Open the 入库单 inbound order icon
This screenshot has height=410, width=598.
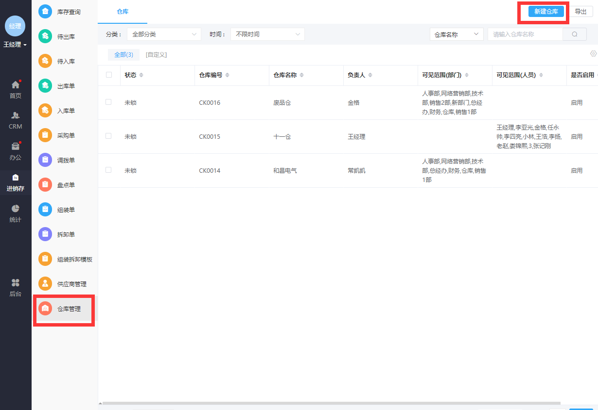point(45,111)
